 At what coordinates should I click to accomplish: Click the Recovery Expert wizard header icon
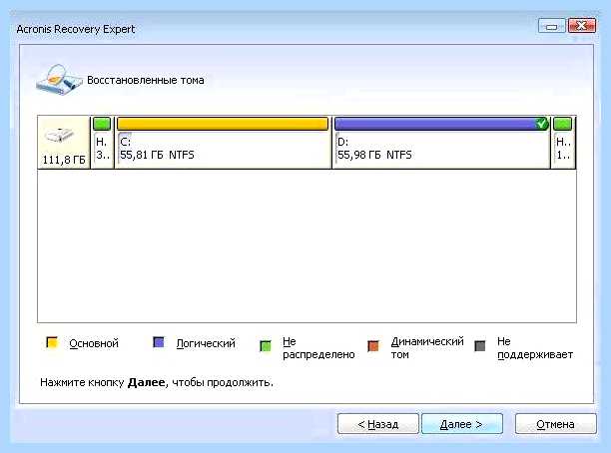pos(59,80)
